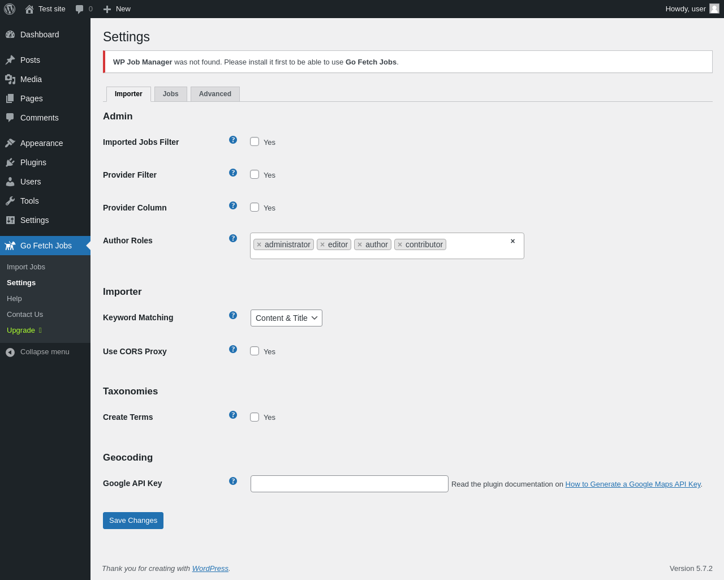Viewport: 724px width, 580px height.
Task: Click the Save Changes button
Action: pyautogui.click(x=133, y=521)
